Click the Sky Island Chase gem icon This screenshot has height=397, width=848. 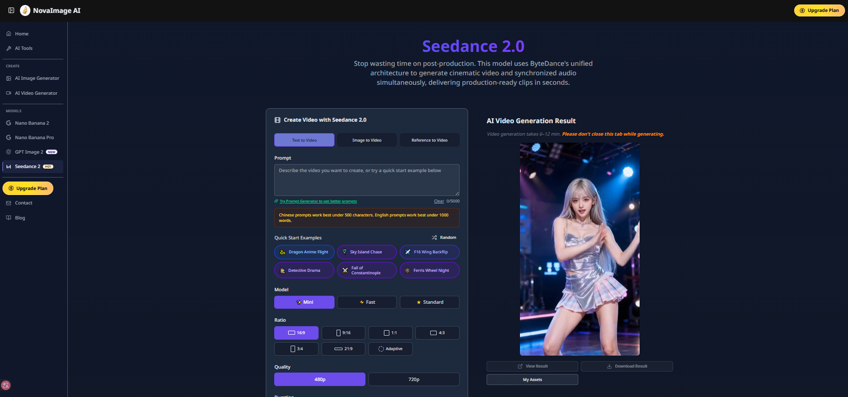pyautogui.click(x=344, y=252)
